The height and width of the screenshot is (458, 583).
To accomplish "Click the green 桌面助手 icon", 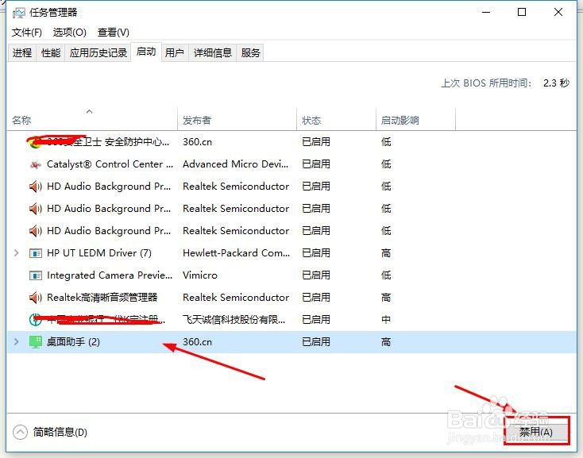I will (x=35, y=342).
